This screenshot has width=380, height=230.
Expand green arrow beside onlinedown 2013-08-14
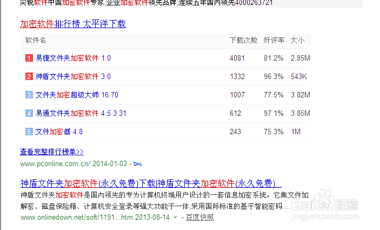[175, 218]
